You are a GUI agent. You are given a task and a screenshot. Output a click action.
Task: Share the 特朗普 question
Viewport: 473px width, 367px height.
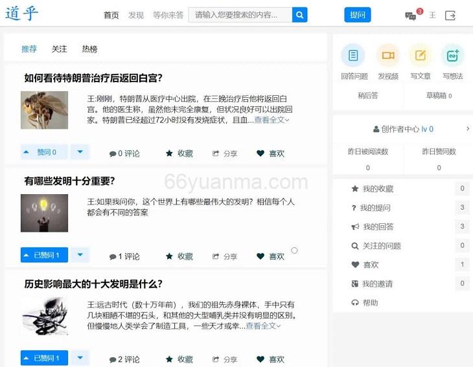(225, 153)
